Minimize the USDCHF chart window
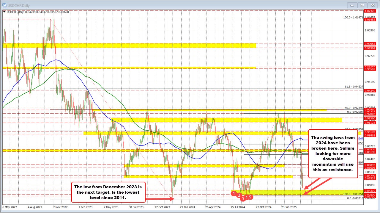380x213 pixels. (x=351, y=5)
